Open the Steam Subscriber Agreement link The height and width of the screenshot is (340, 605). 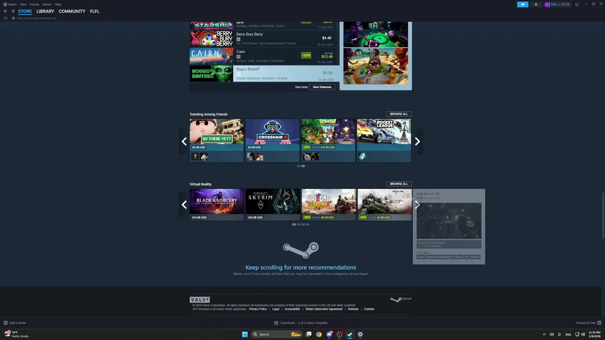324,309
